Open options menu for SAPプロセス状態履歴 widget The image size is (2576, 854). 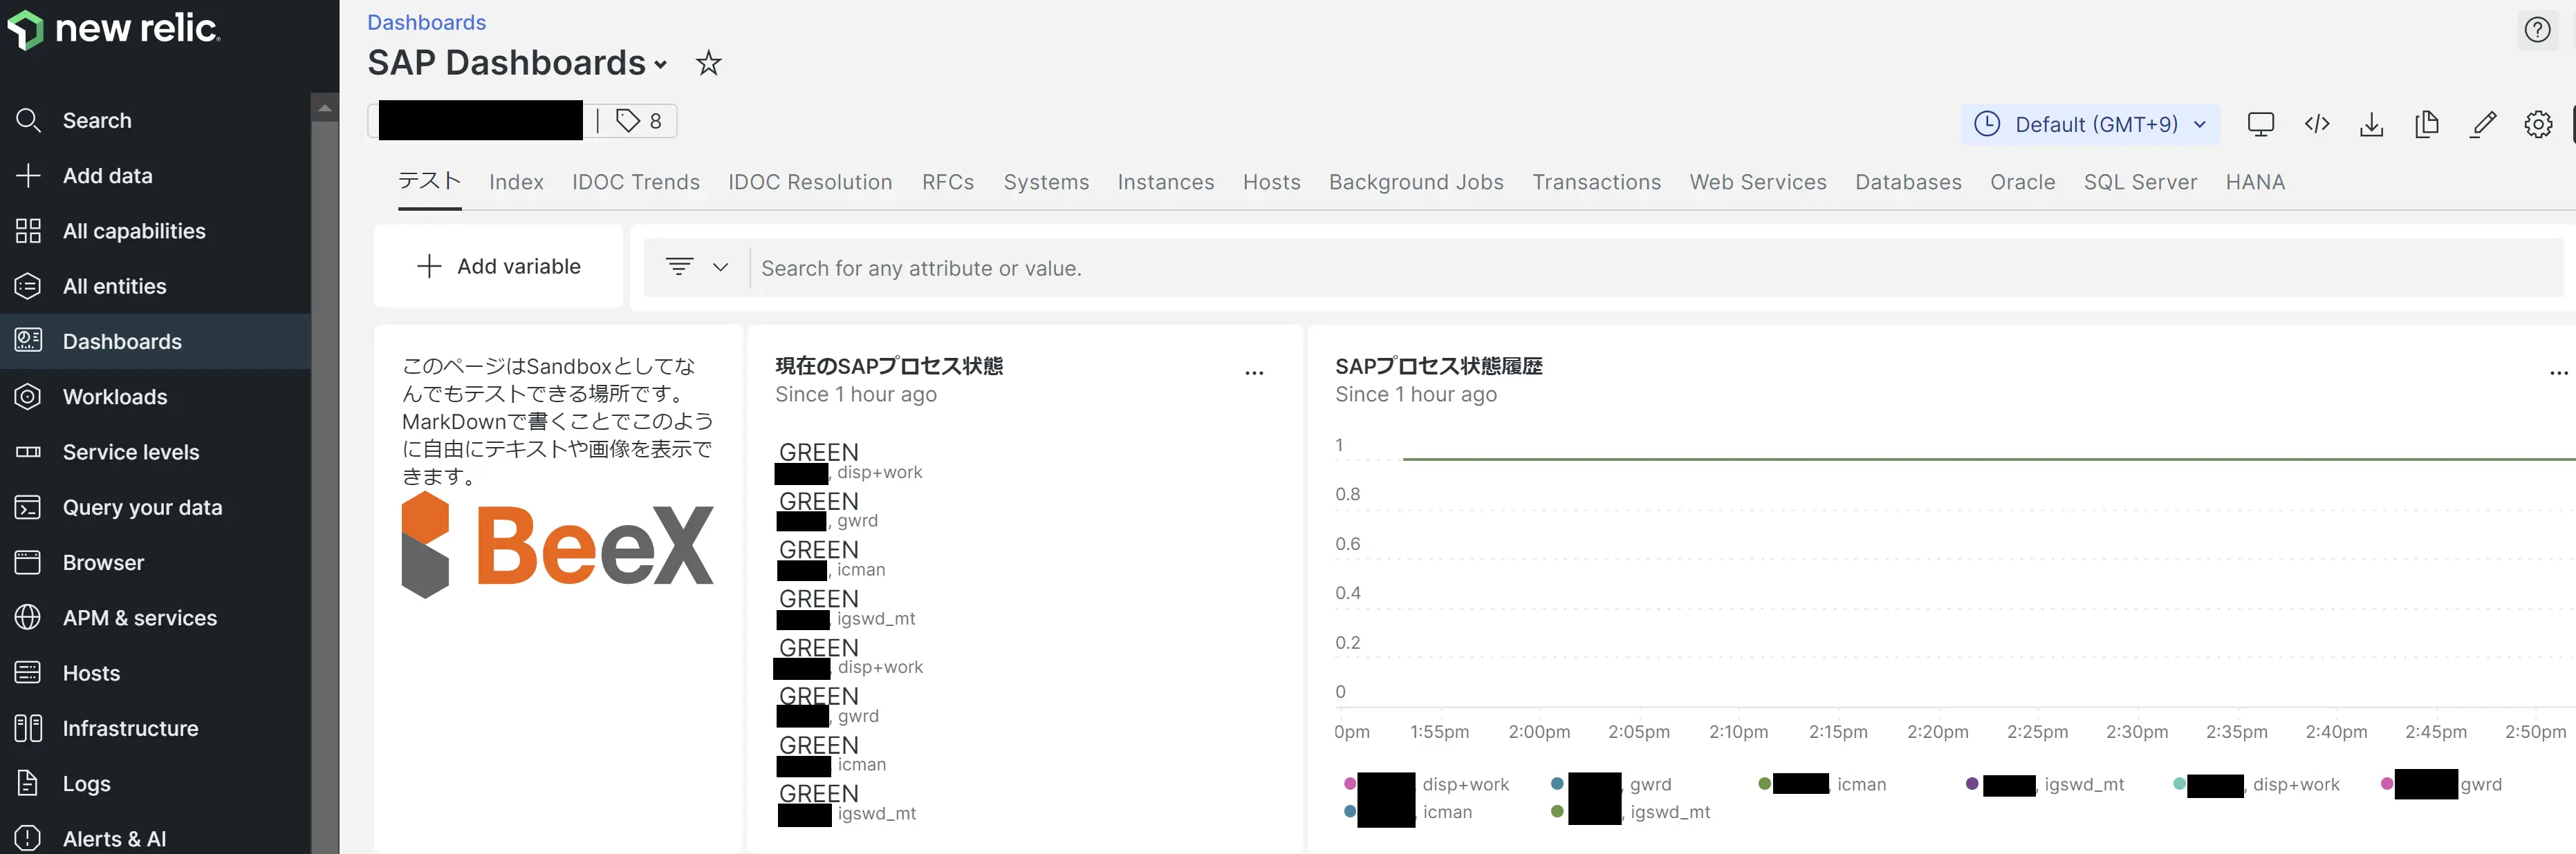pyautogui.click(x=2558, y=372)
